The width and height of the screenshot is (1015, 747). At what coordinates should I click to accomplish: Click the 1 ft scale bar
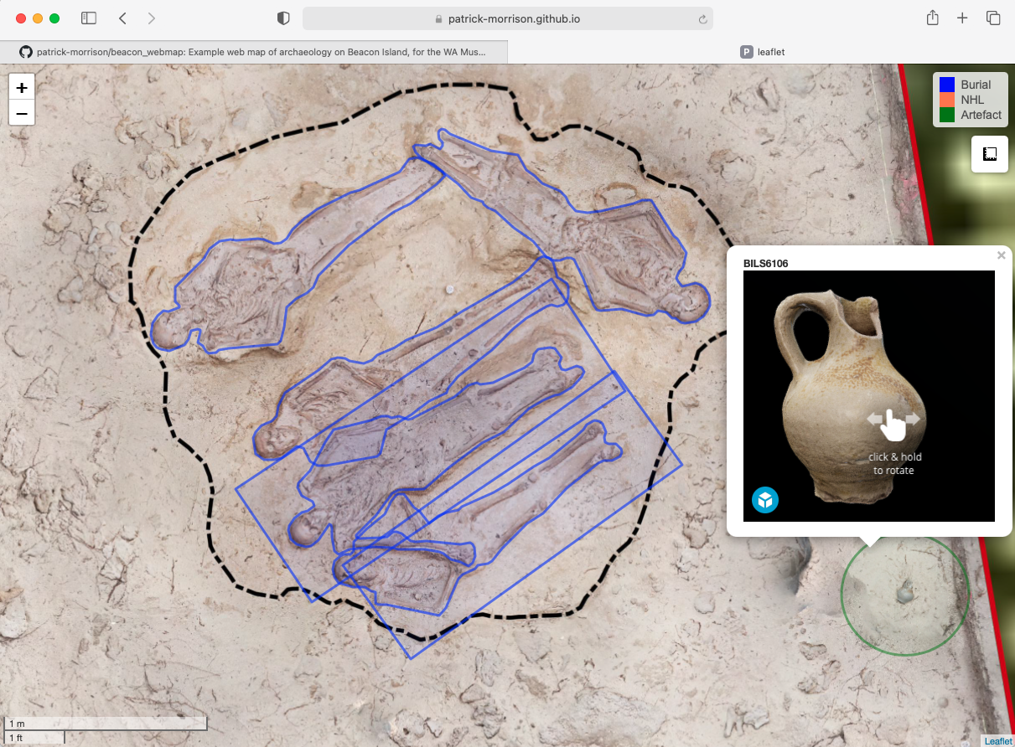34,738
